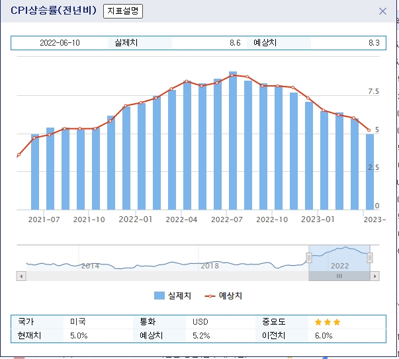The width and height of the screenshot is (399, 359).
Task: Click the 2022-01 x-axis label
Action: 136,219
